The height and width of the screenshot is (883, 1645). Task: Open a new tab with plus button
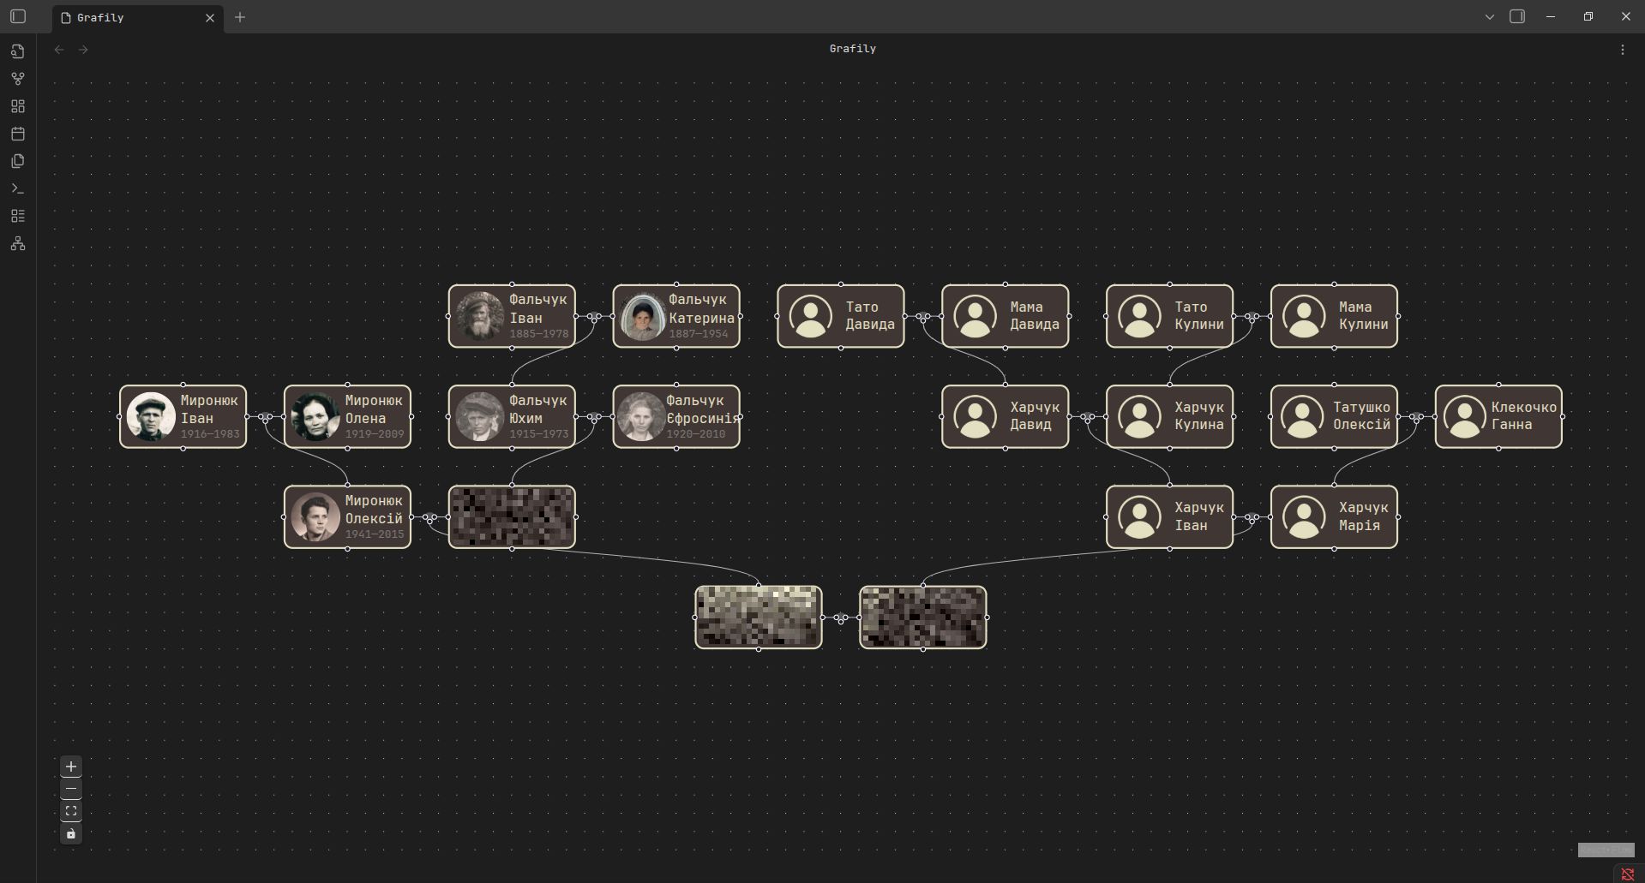(240, 17)
